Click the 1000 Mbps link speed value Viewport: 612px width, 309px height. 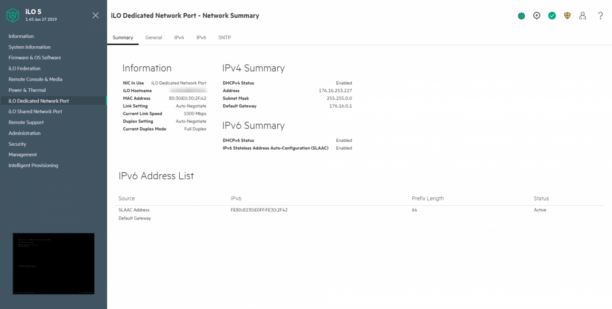point(195,113)
